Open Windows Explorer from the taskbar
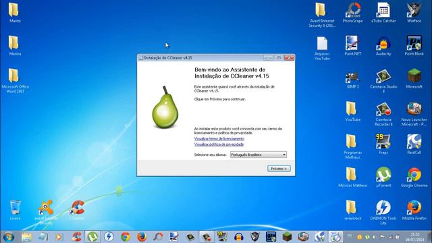The width and height of the screenshot is (432, 243). (x=27, y=237)
